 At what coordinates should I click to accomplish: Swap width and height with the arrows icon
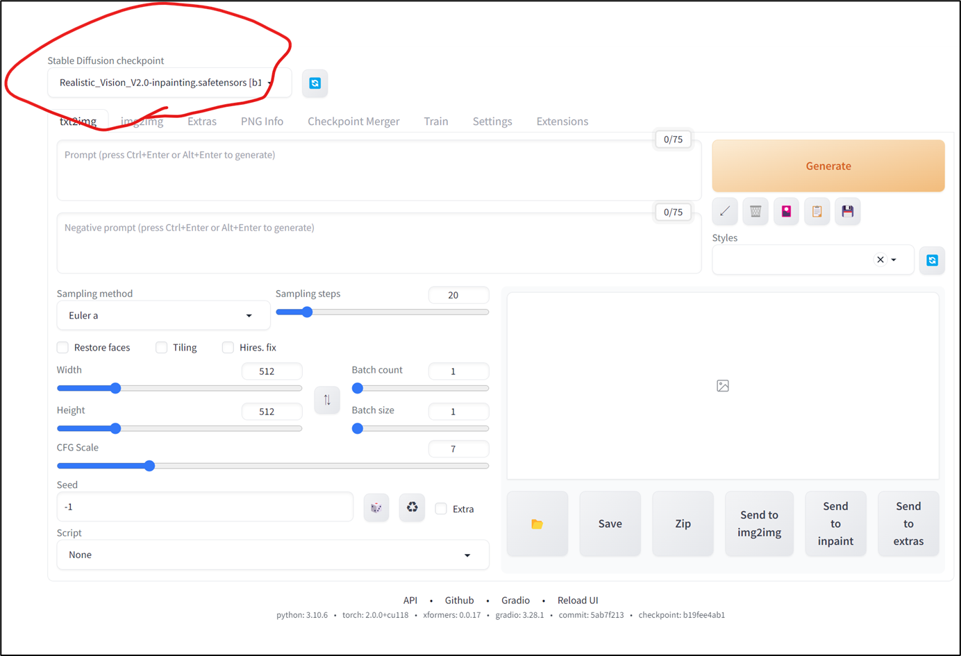pos(327,400)
